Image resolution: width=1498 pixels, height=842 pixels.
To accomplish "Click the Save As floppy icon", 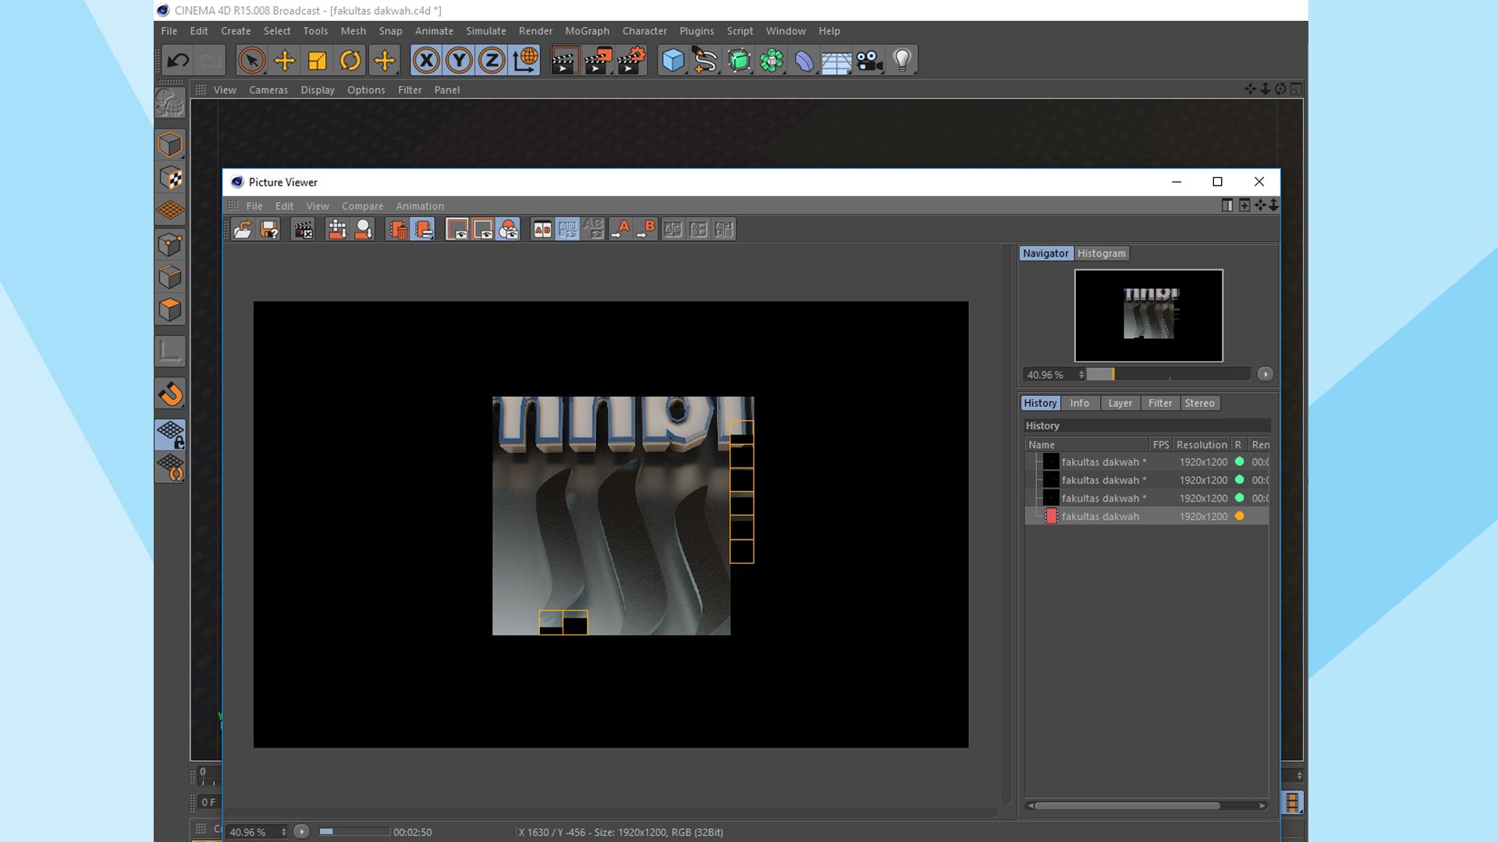I will click(x=269, y=229).
